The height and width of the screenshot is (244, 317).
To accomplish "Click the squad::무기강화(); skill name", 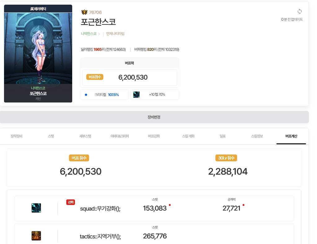I will (x=100, y=208).
